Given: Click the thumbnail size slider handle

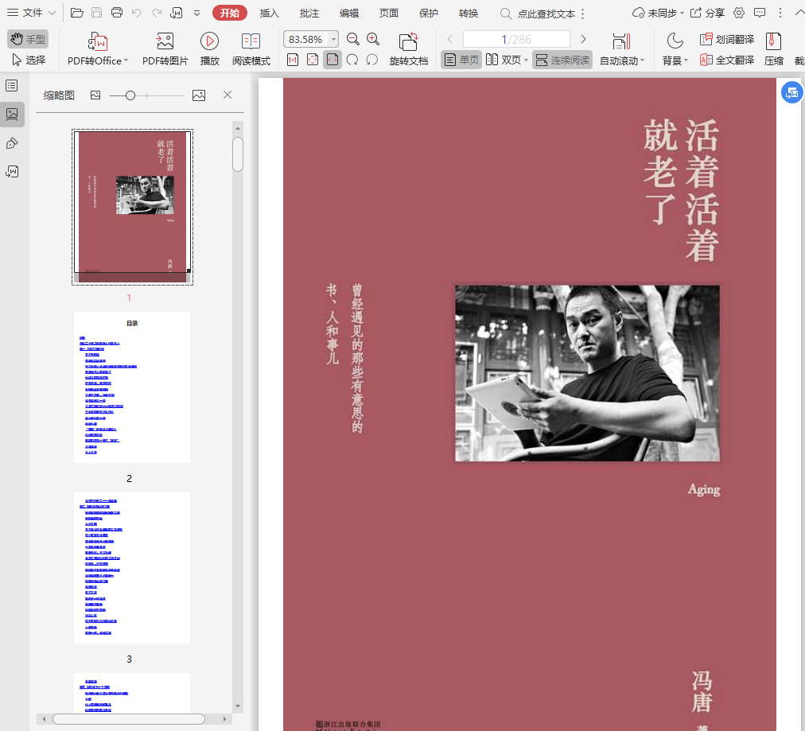Looking at the screenshot, I should pos(130,95).
